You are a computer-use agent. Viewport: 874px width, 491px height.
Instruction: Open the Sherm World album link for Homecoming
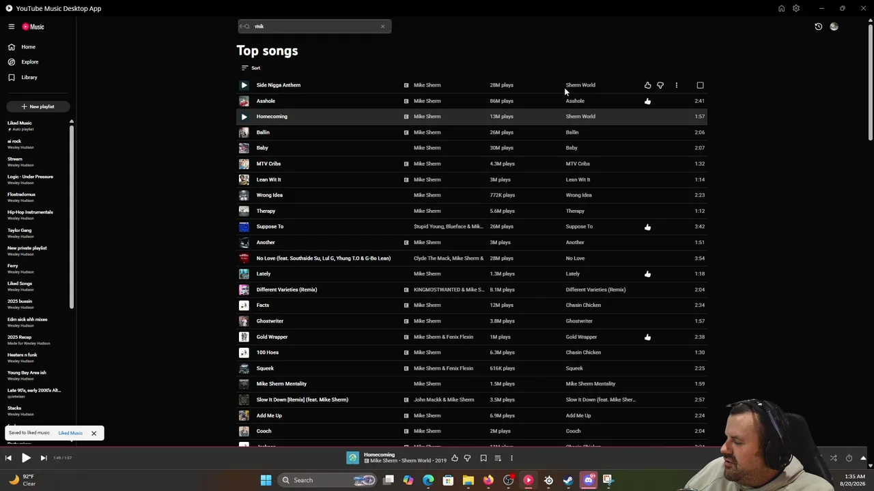580,117
